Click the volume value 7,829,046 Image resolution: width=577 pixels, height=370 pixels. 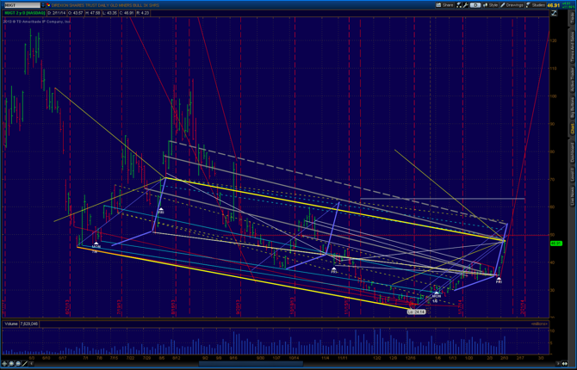[29, 324]
